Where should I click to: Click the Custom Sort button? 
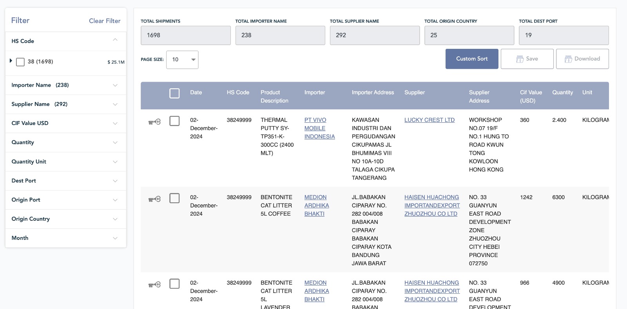coord(472,59)
